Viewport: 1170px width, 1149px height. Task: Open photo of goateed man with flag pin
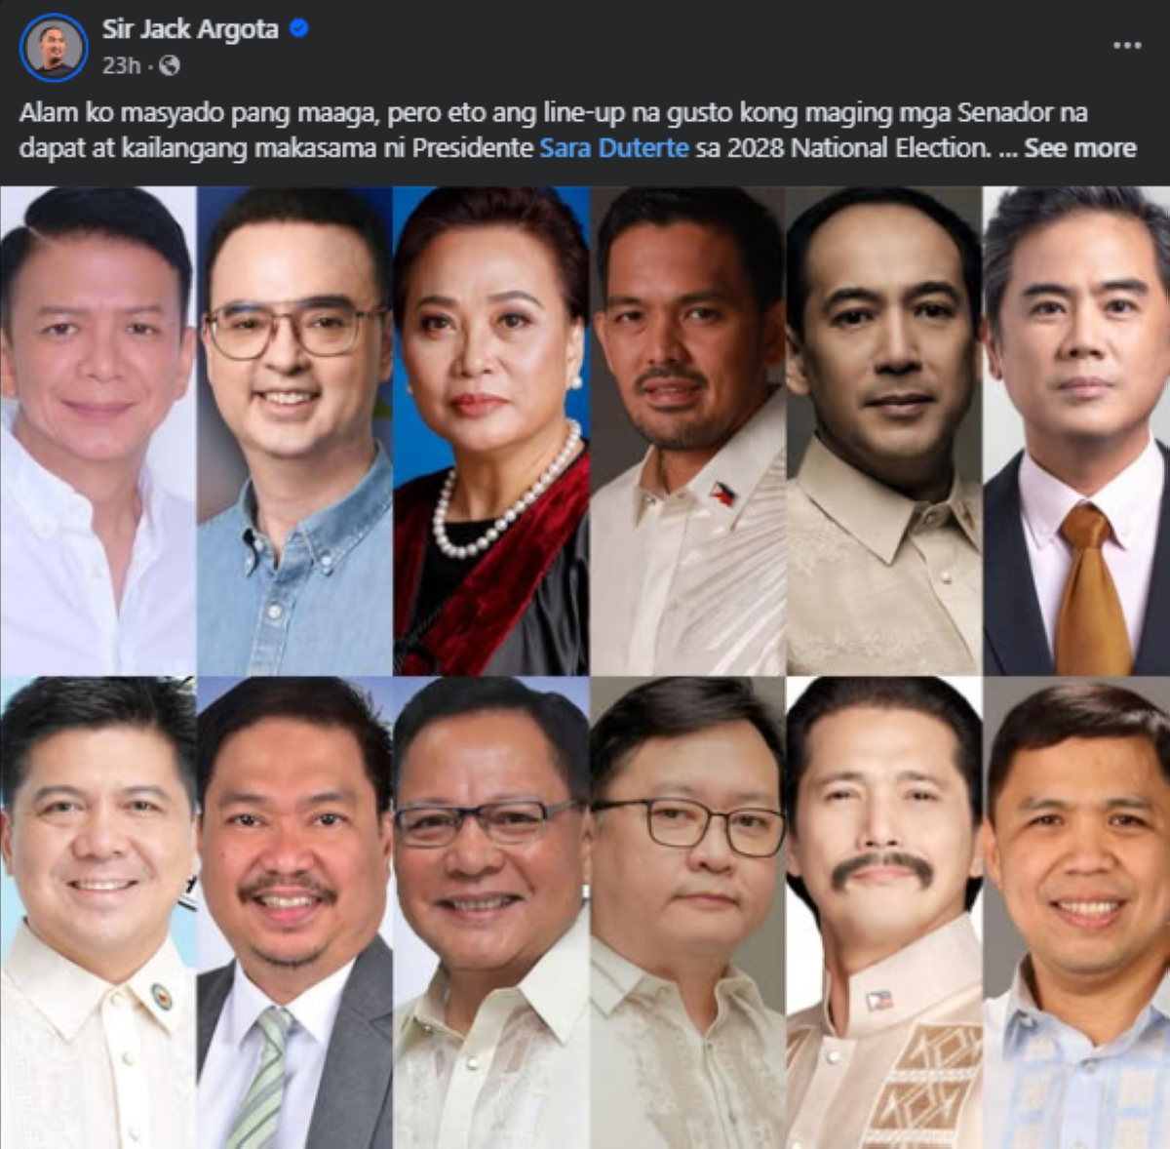pos(688,430)
